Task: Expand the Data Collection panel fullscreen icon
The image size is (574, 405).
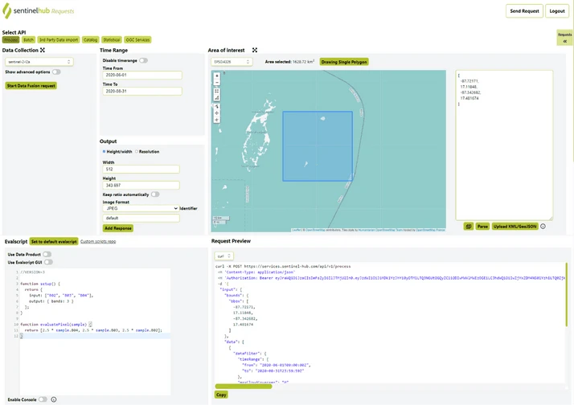Action: [43, 50]
